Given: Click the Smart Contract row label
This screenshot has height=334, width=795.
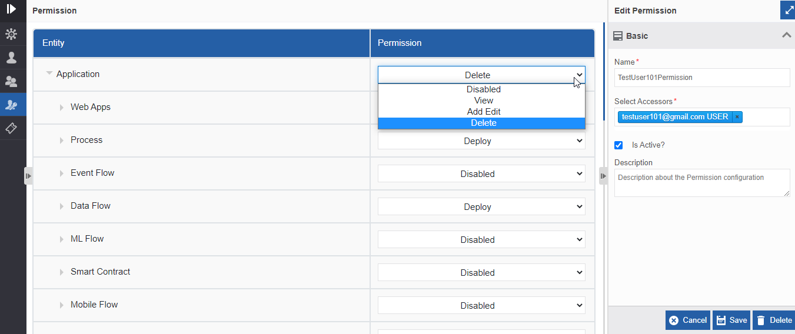Looking at the screenshot, I should point(101,272).
